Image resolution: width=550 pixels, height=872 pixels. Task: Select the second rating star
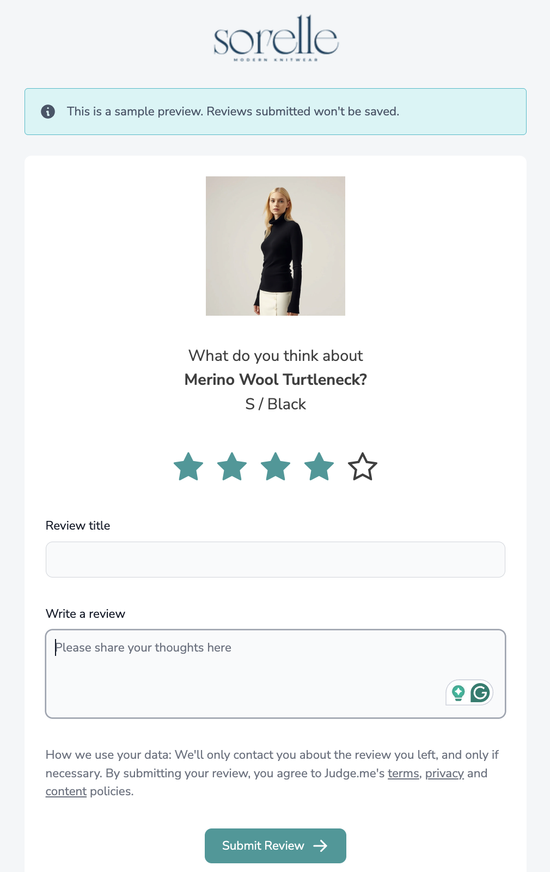click(x=232, y=467)
